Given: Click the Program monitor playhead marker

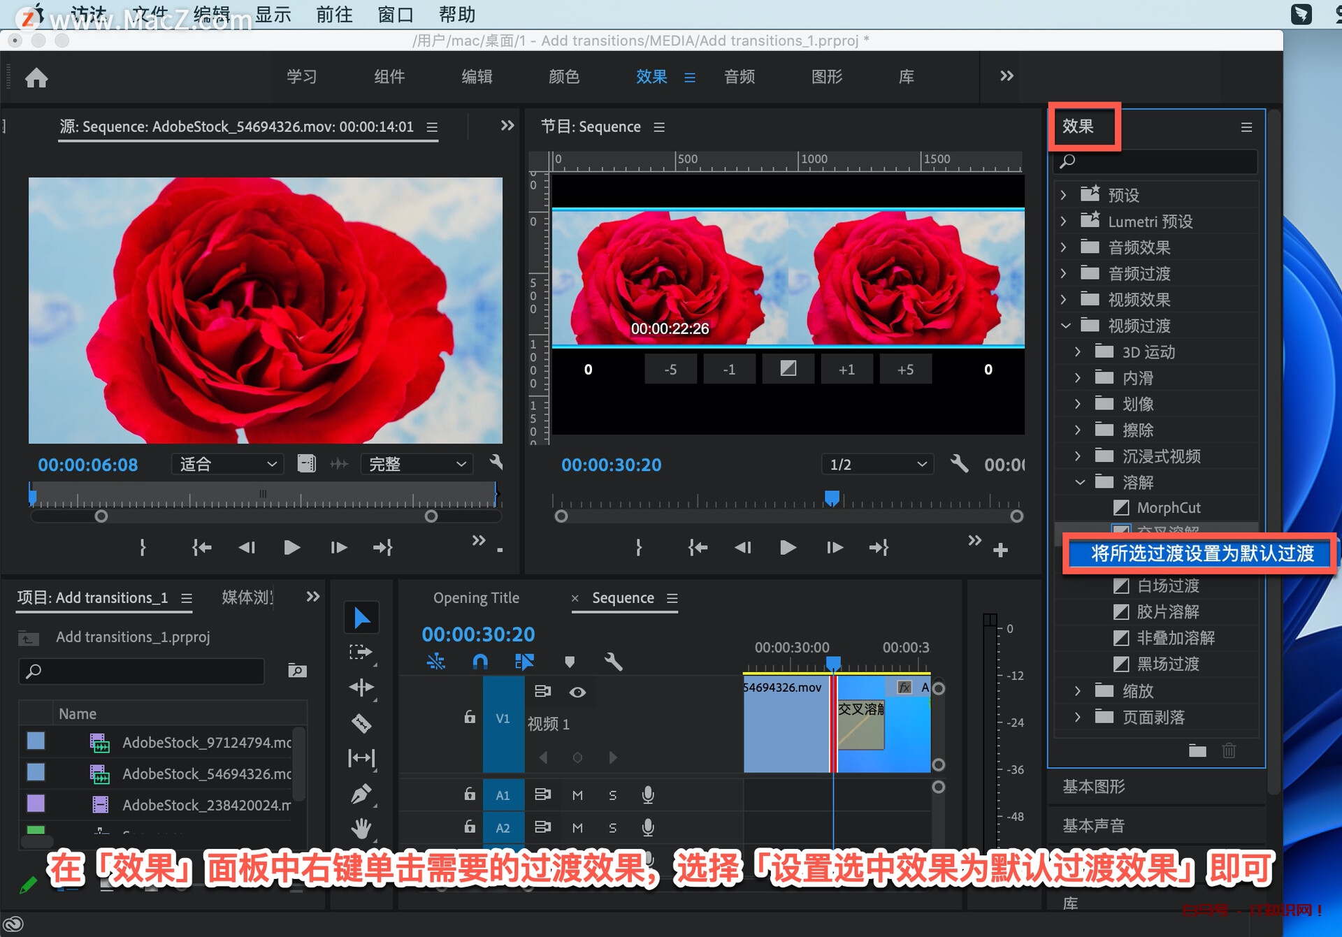Looking at the screenshot, I should (x=832, y=497).
